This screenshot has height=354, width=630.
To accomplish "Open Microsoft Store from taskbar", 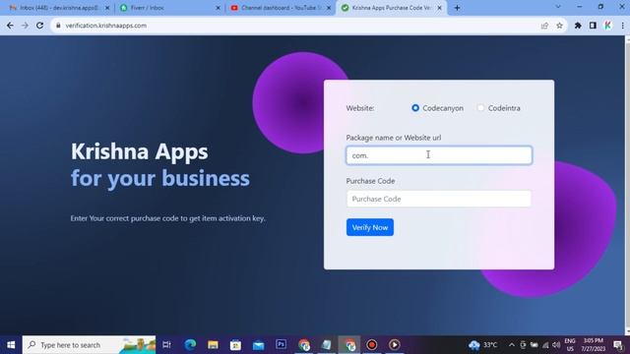I will pos(235,345).
